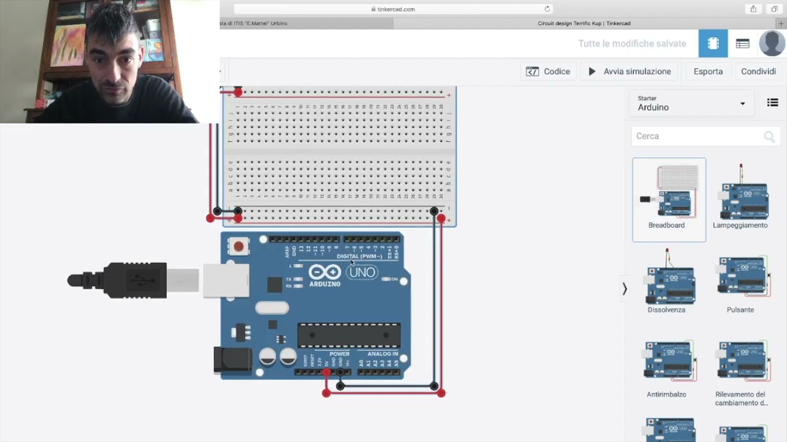787x442 pixels.
Task: Select the USB cable connector
Action: [x=132, y=281]
